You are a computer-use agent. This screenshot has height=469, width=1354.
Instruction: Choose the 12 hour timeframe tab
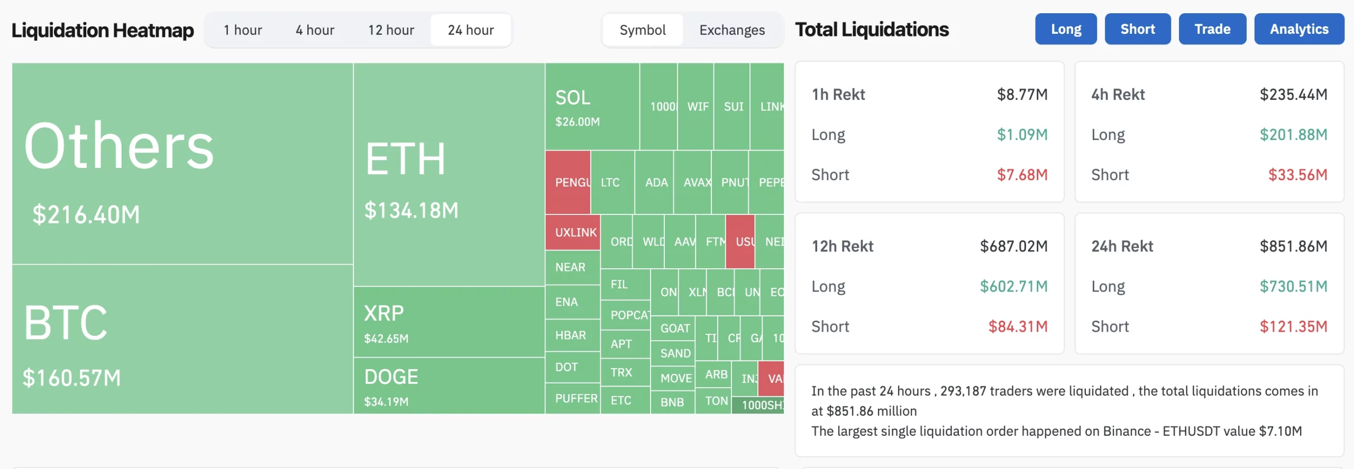[391, 30]
